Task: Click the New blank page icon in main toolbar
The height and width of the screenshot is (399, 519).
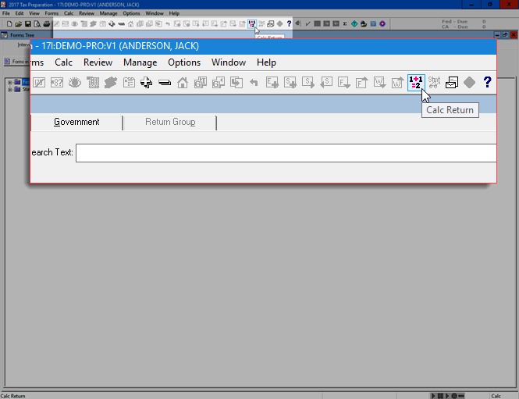Action: [9, 24]
